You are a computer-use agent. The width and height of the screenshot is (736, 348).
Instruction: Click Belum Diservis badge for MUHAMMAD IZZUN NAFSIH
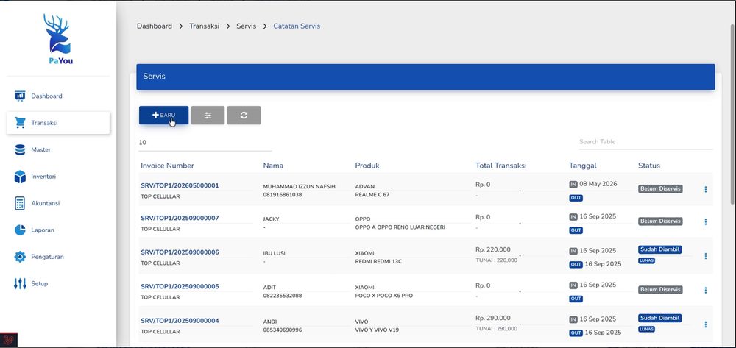(660, 189)
